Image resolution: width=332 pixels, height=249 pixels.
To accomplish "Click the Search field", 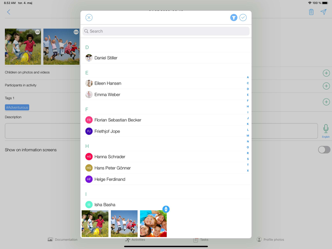I will 166,31.
